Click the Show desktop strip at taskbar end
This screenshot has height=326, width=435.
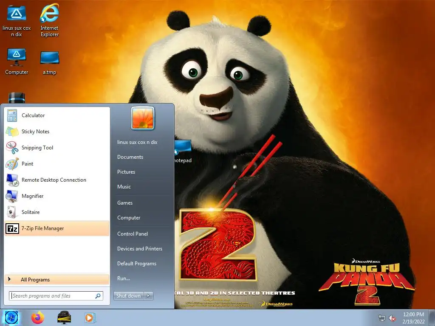pos(433,318)
